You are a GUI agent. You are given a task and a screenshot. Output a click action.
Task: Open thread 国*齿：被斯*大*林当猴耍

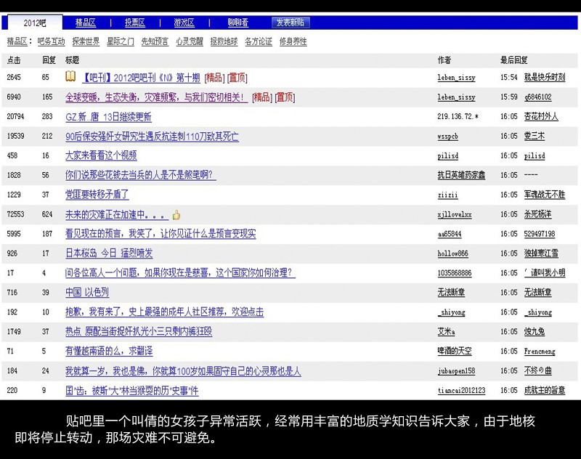[132, 391]
